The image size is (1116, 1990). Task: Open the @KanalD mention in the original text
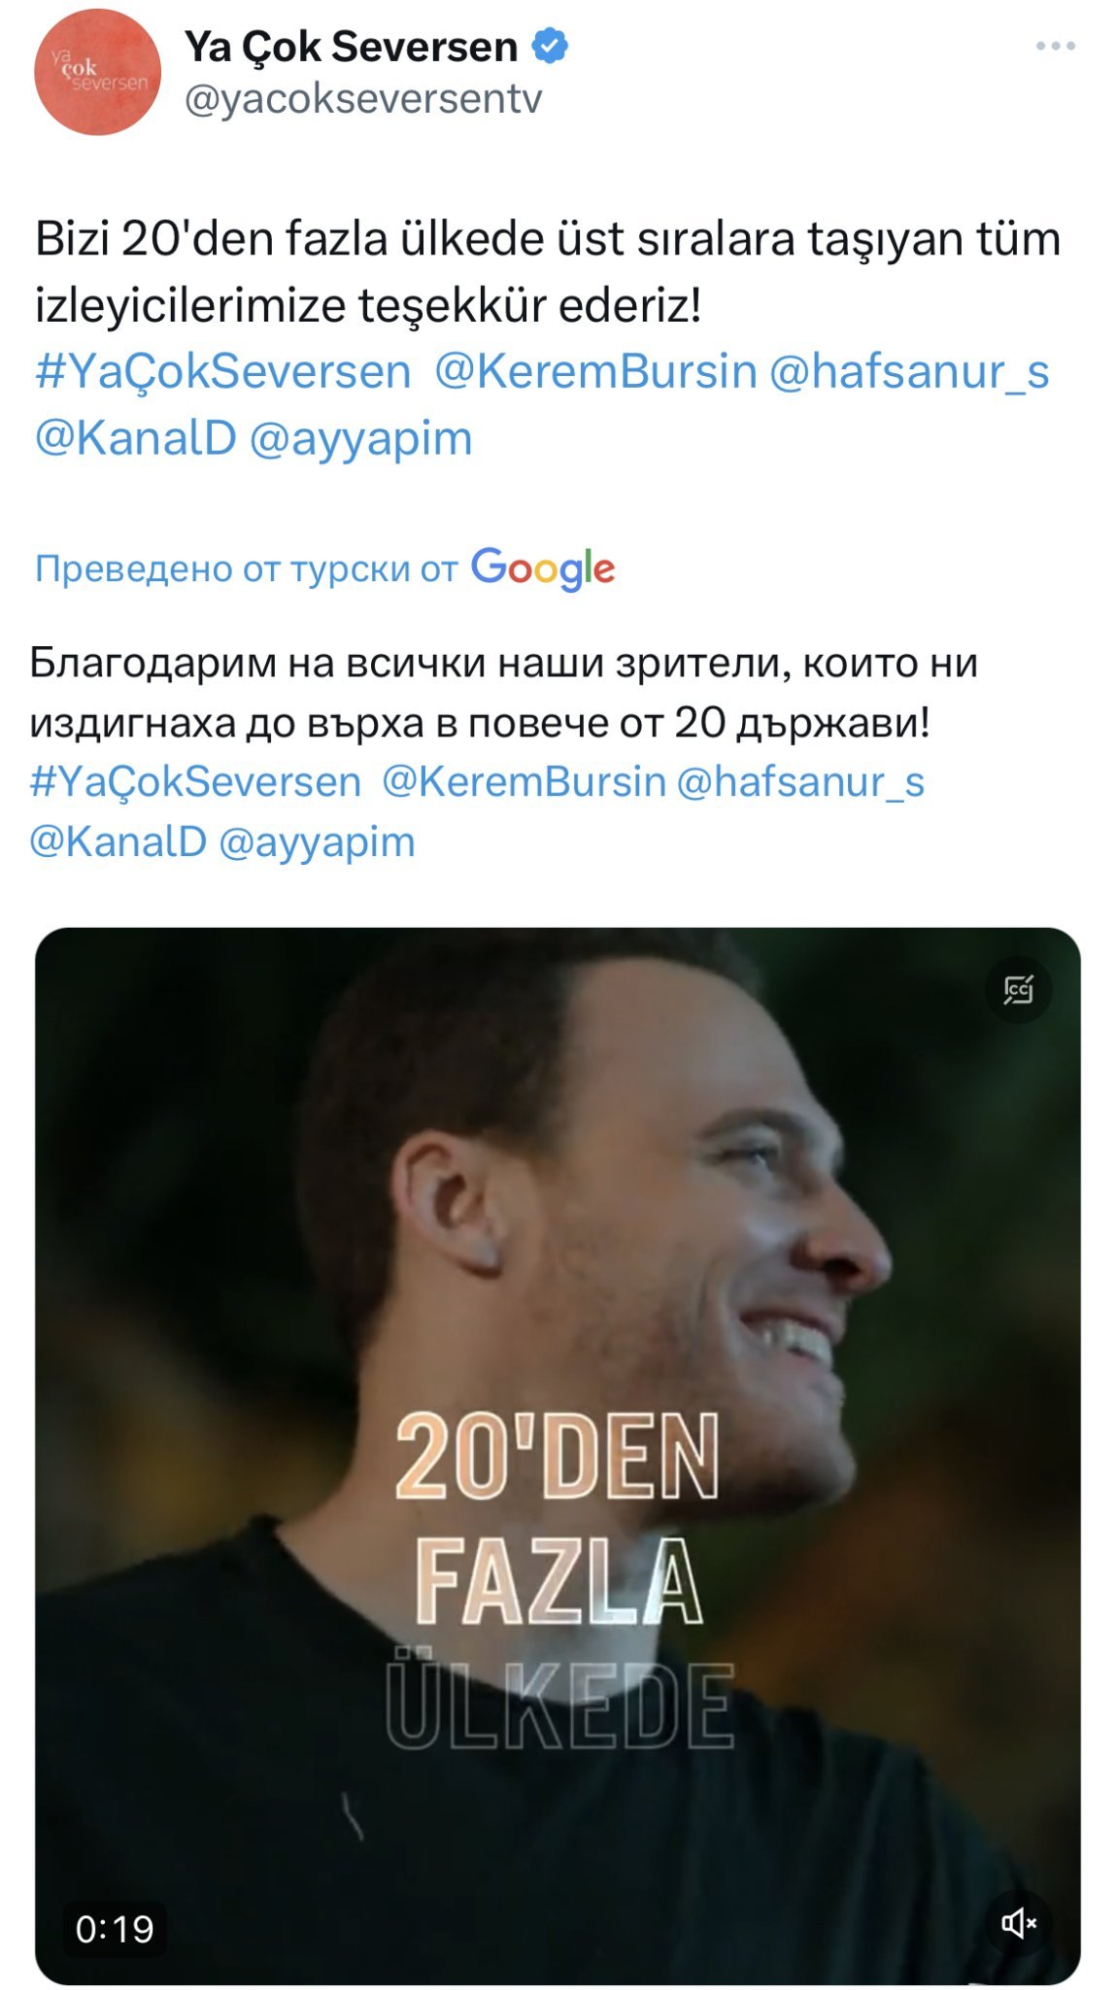[136, 438]
